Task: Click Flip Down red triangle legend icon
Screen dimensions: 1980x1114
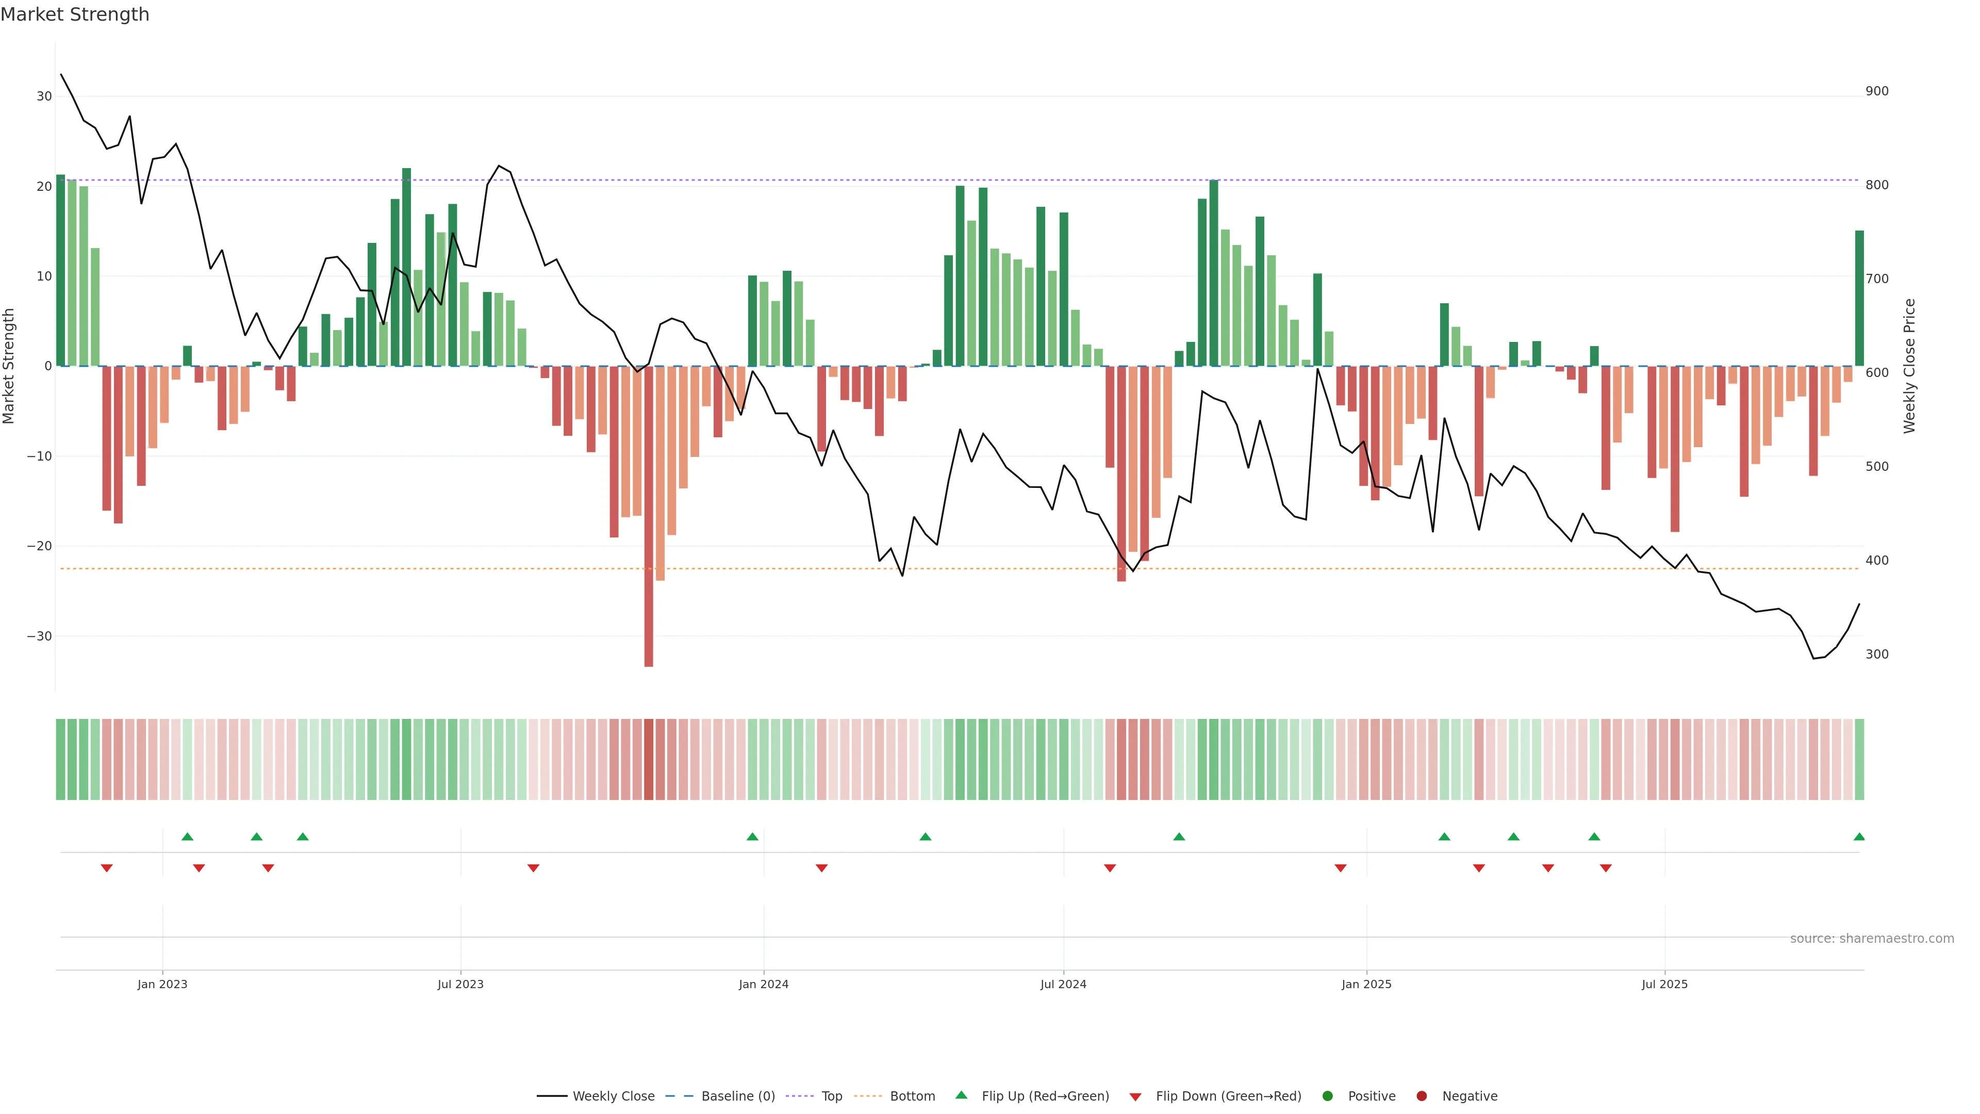Action: (x=1135, y=1097)
